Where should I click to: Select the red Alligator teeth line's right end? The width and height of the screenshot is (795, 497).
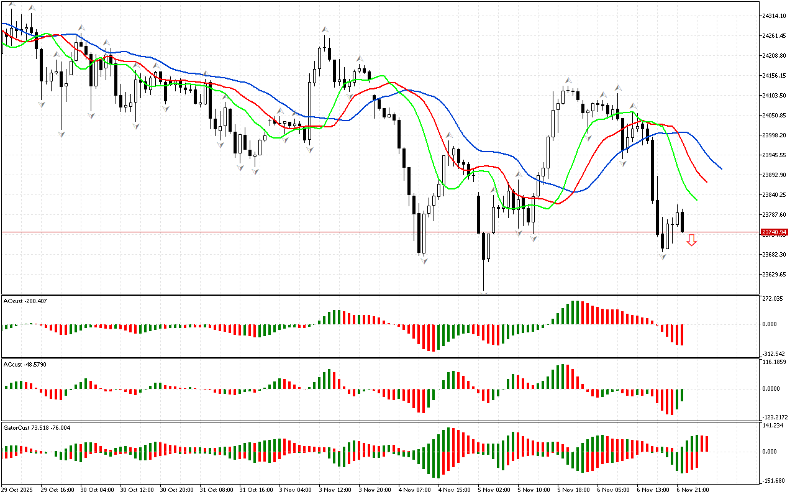pyautogui.click(x=706, y=181)
